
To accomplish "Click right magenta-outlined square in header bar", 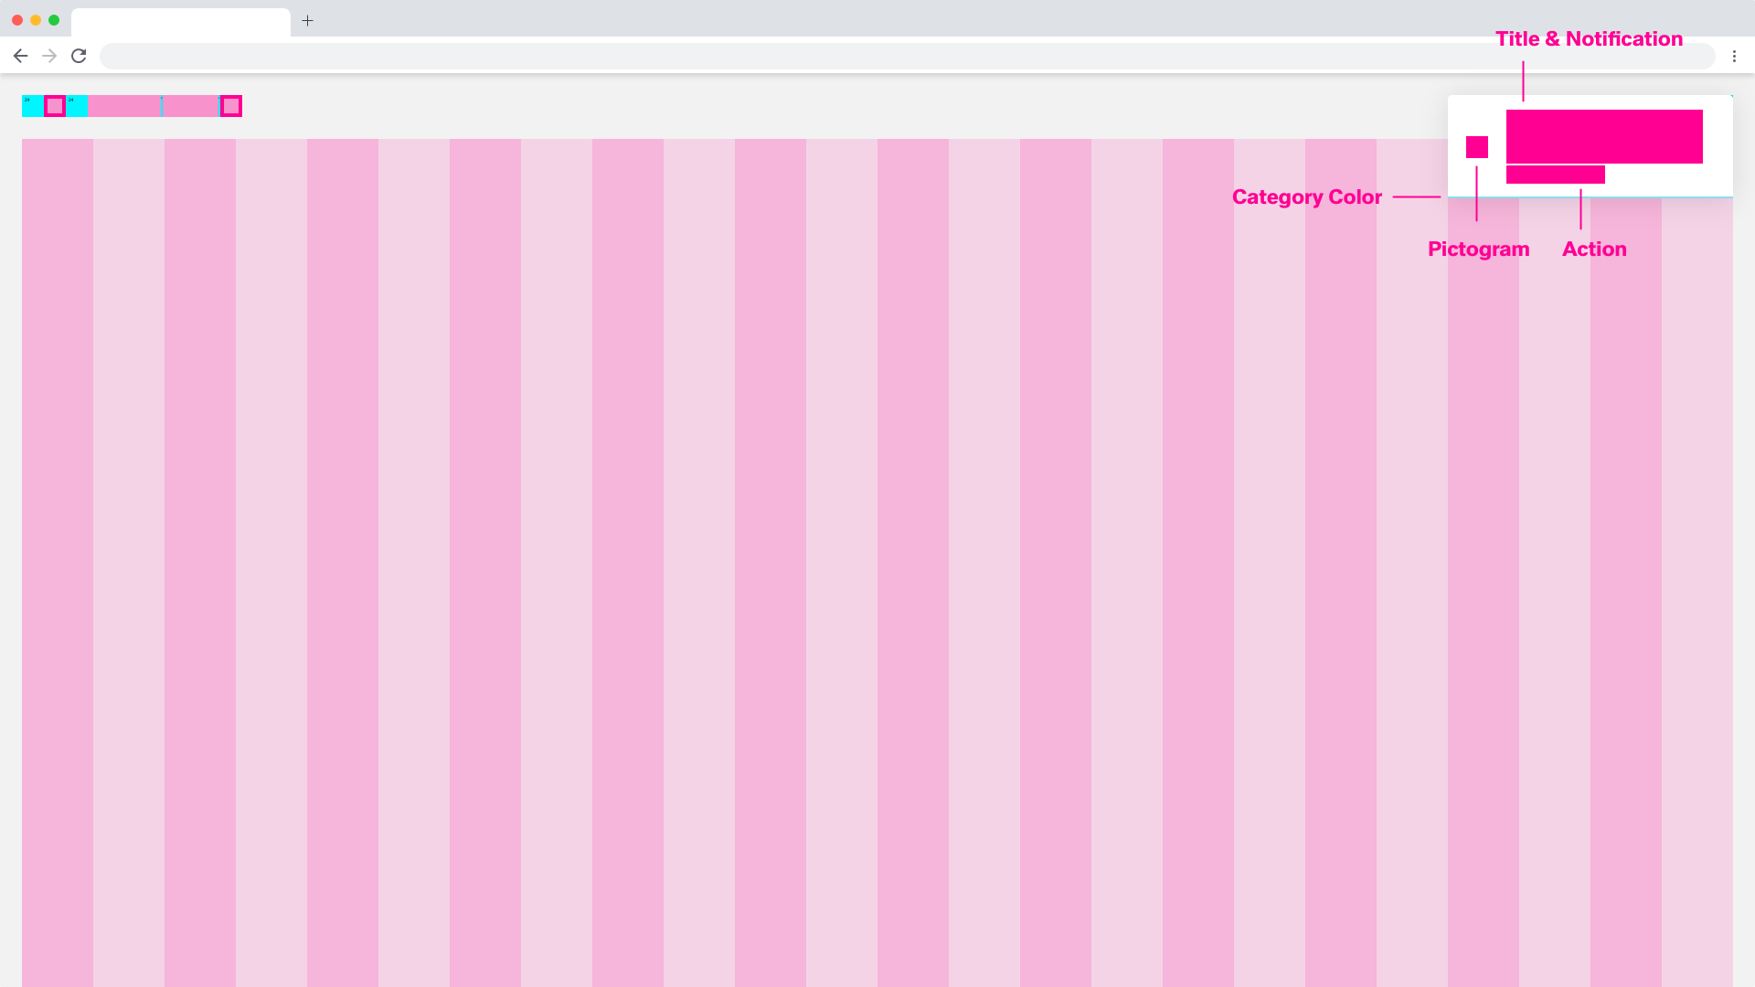I will 231,106.
